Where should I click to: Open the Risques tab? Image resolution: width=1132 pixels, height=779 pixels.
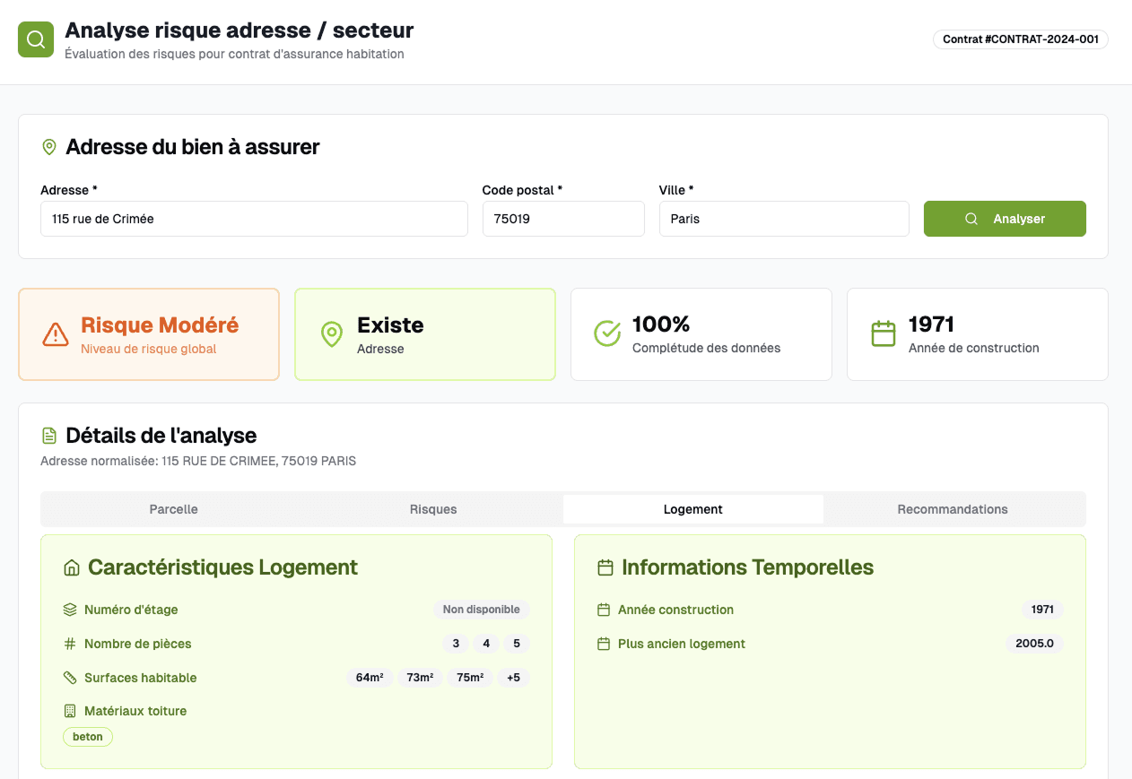tap(433, 509)
